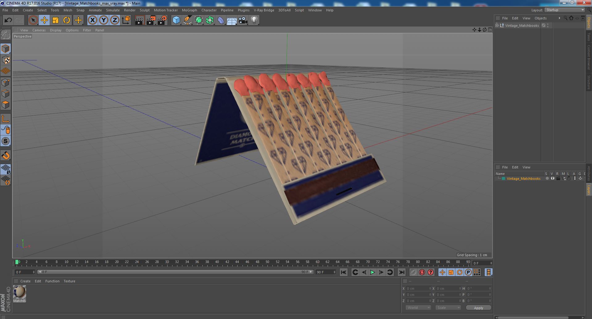Click frame 30 on timeline
The height and width of the screenshot is (319, 592).
click(167, 262)
